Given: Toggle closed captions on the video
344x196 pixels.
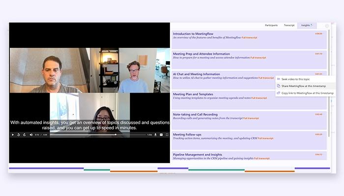Looking at the screenshot, I should [x=161, y=135].
